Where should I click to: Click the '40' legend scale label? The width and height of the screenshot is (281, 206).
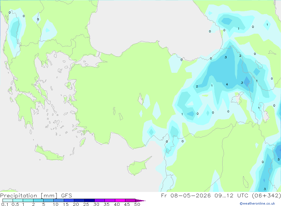117,204
